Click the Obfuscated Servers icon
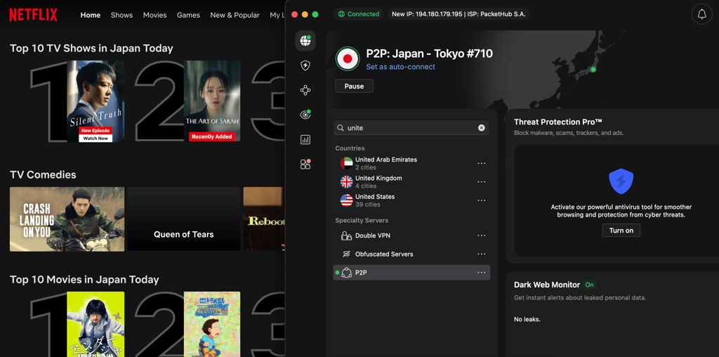This screenshot has height=357, width=719. (347, 254)
